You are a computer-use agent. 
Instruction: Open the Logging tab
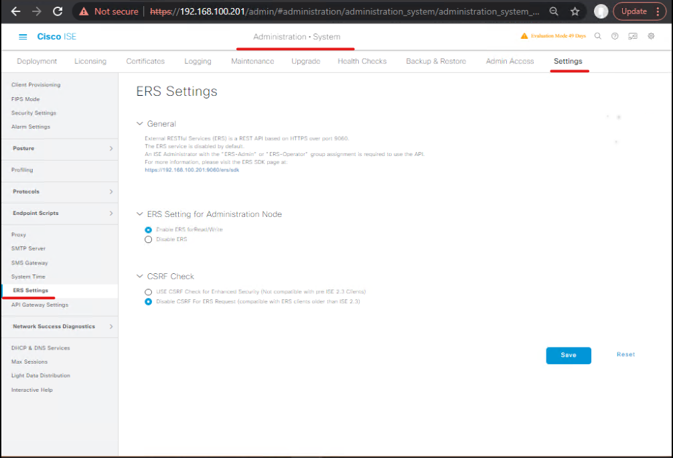point(198,62)
